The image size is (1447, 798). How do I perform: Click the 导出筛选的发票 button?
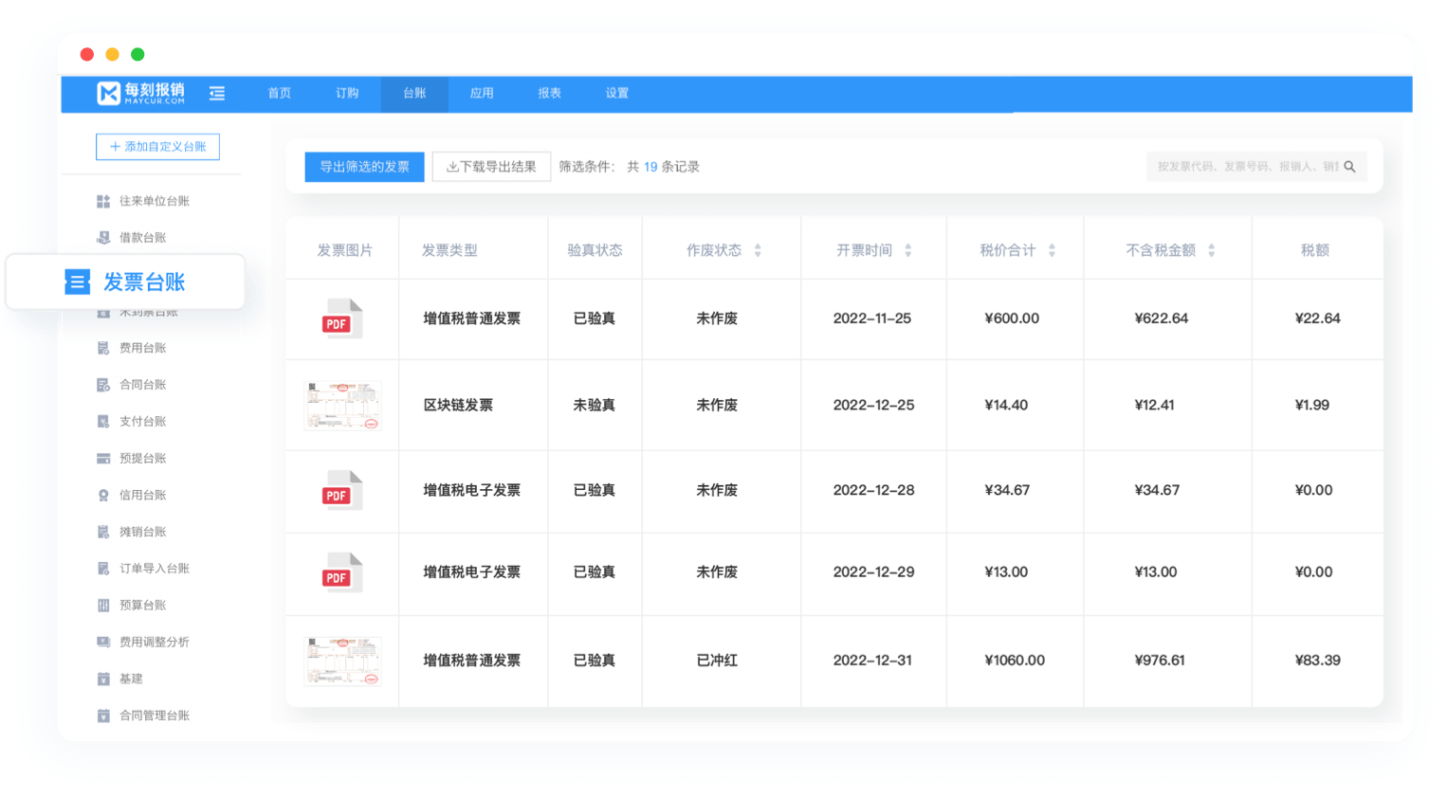pos(364,167)
